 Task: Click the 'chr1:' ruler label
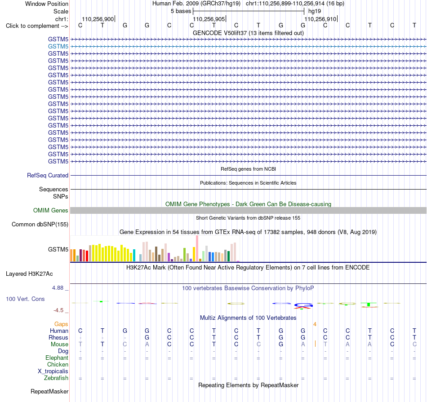tap(62, 19)
